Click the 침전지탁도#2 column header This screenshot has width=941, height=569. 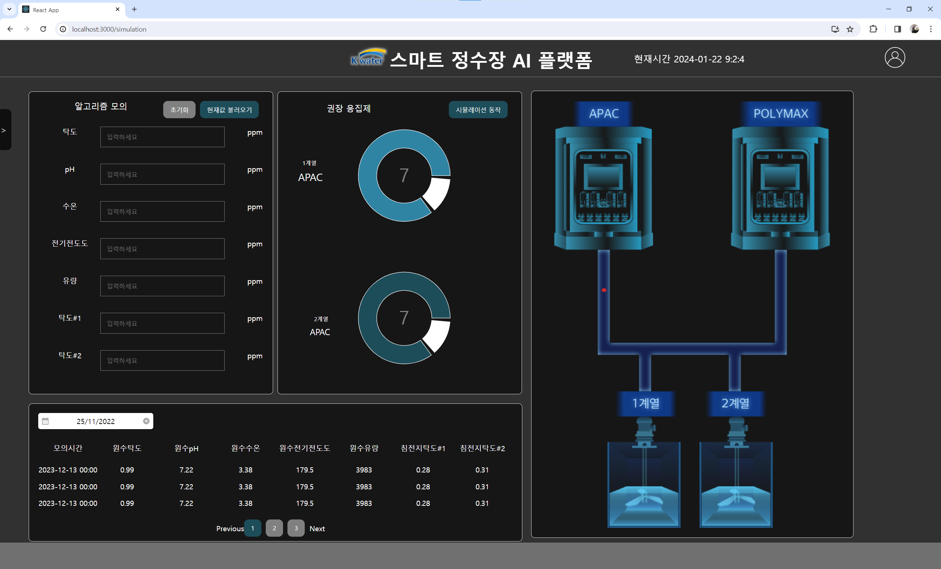tap(482, 448)
